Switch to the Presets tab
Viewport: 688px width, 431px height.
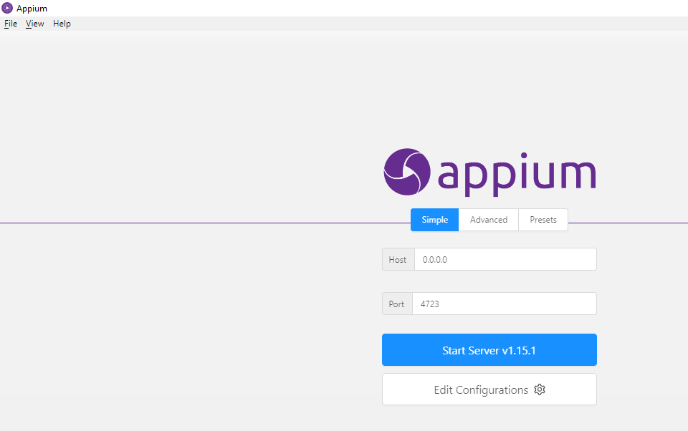point(543,220)
